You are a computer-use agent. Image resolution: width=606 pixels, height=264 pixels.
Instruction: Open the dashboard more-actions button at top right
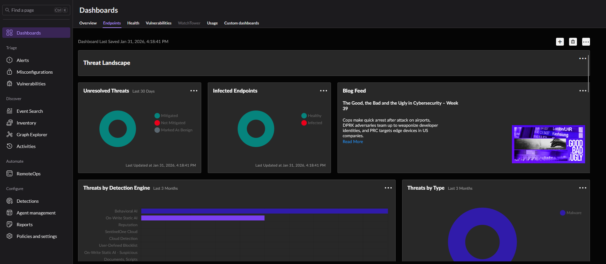click(x=586, y=42)
